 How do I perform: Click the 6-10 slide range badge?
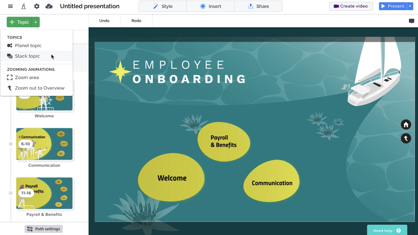25,144
